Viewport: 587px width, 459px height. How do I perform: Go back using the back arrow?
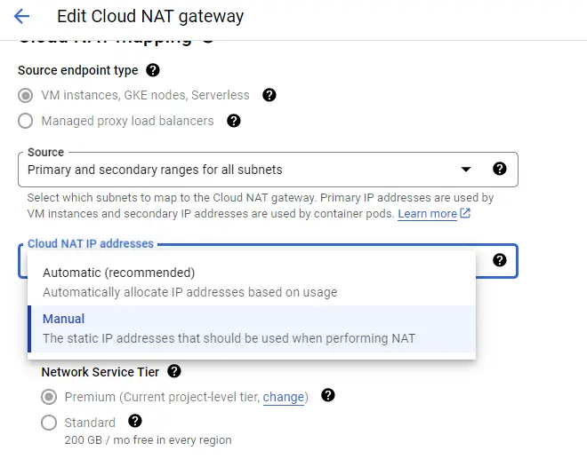[21, 17]
